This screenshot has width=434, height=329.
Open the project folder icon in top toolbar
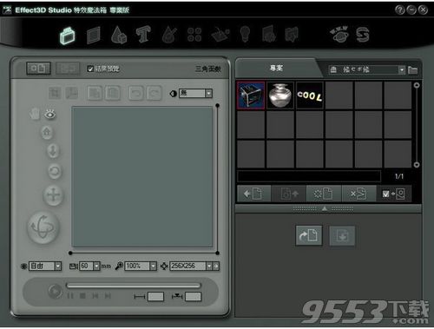click(67, 36)
